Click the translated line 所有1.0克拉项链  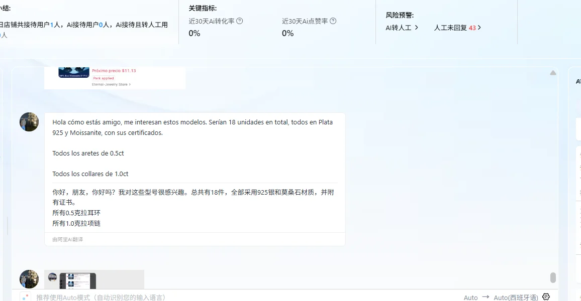pos(76,223)
